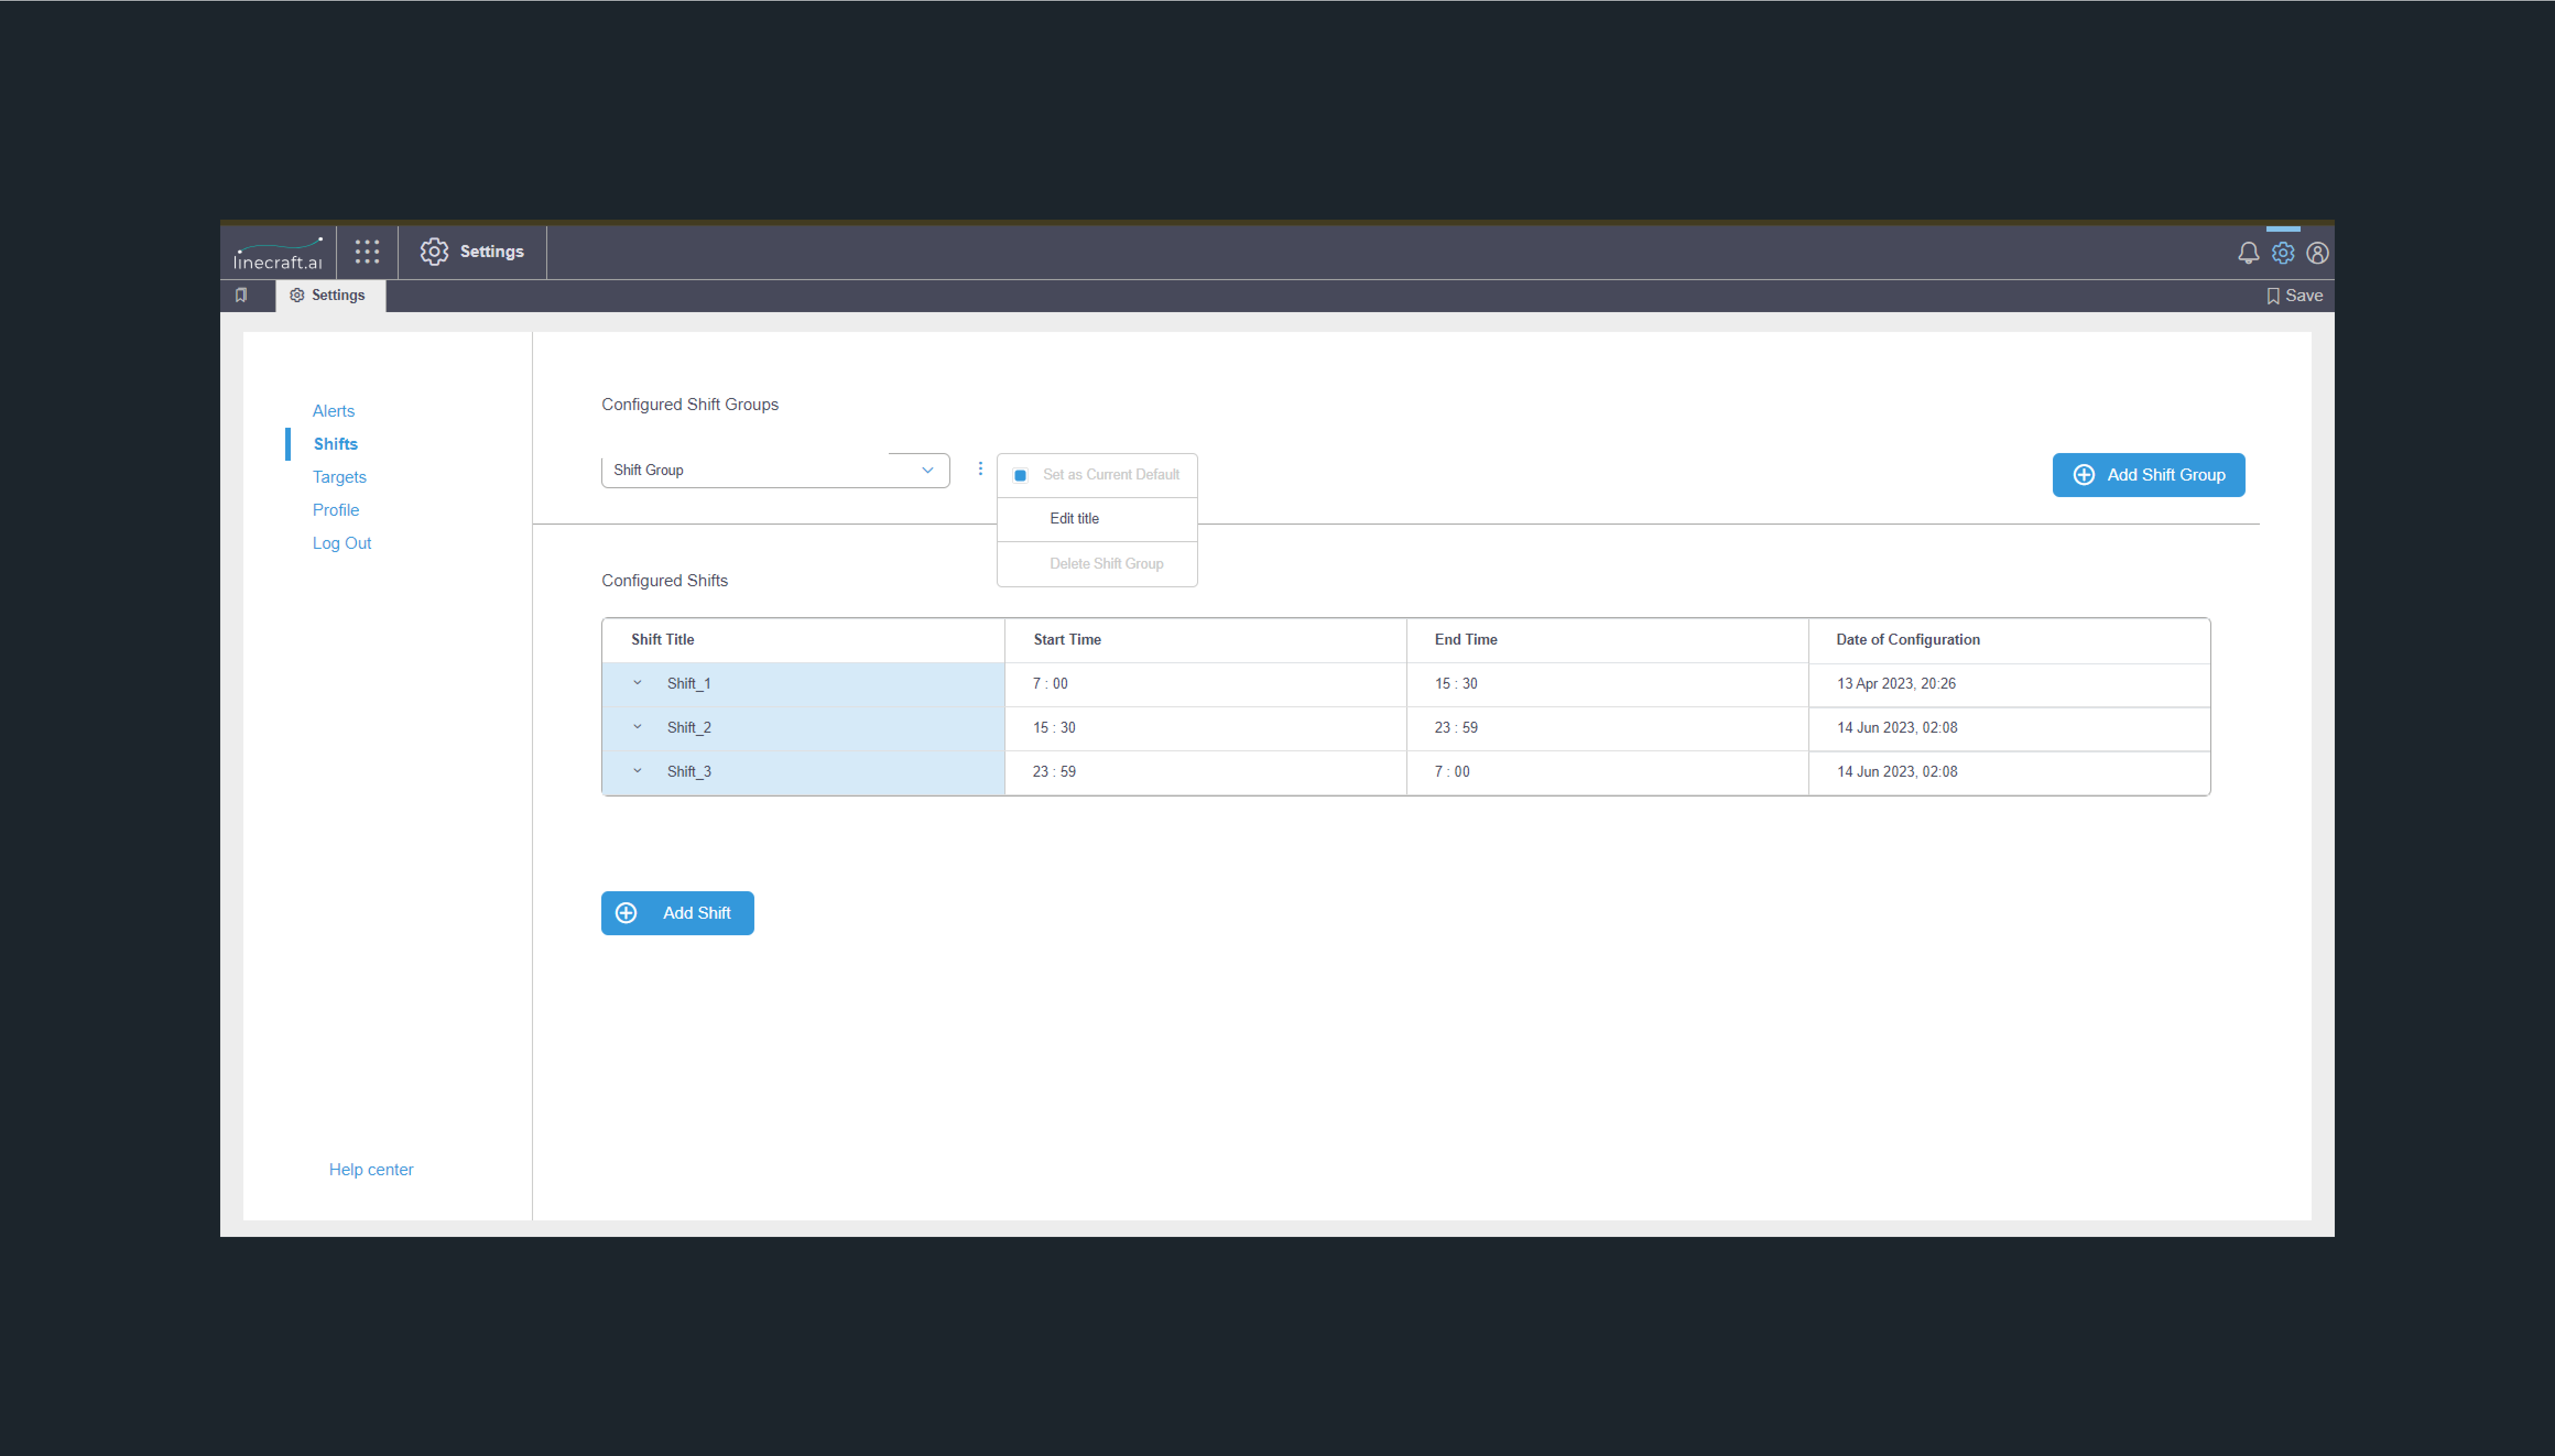Click Save bookmark button

point(2294,296)
